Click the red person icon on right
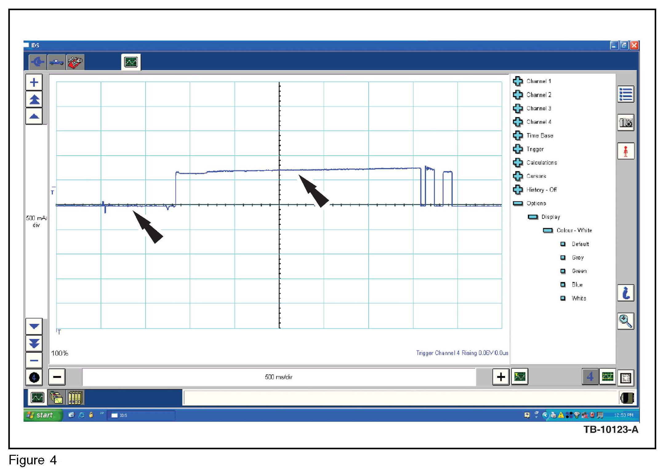This screenshot has height=473, width=663. [x=625, y=151]
